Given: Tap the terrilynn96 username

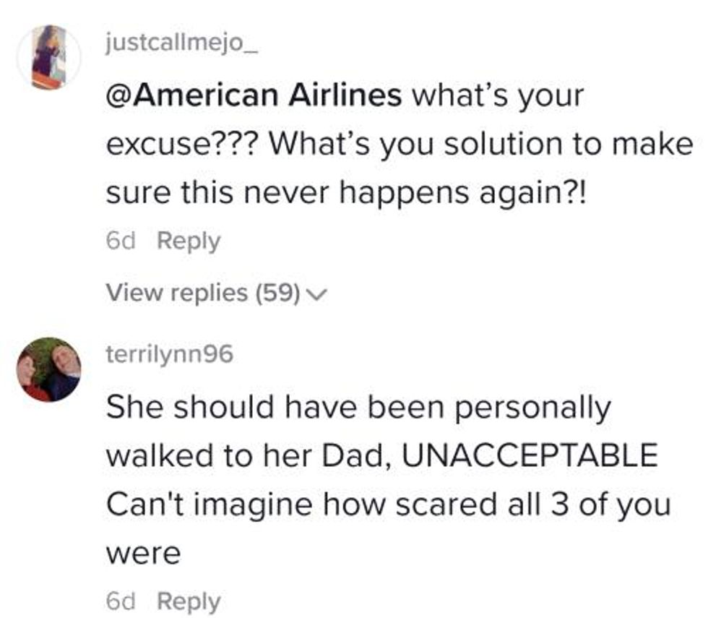Looking at the screenshot, I should (169, 355).
